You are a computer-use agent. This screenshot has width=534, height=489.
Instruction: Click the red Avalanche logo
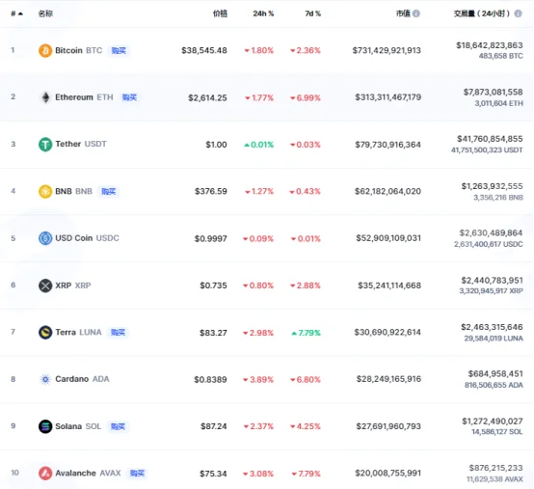click(x=45, y=474)
